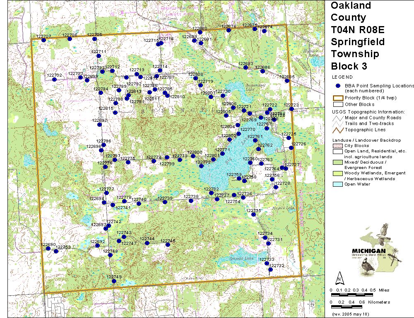The image size is (414, 318).
Task: Click the Priority Block legend box
Action: pyautogui.click(x=337, y=98)
